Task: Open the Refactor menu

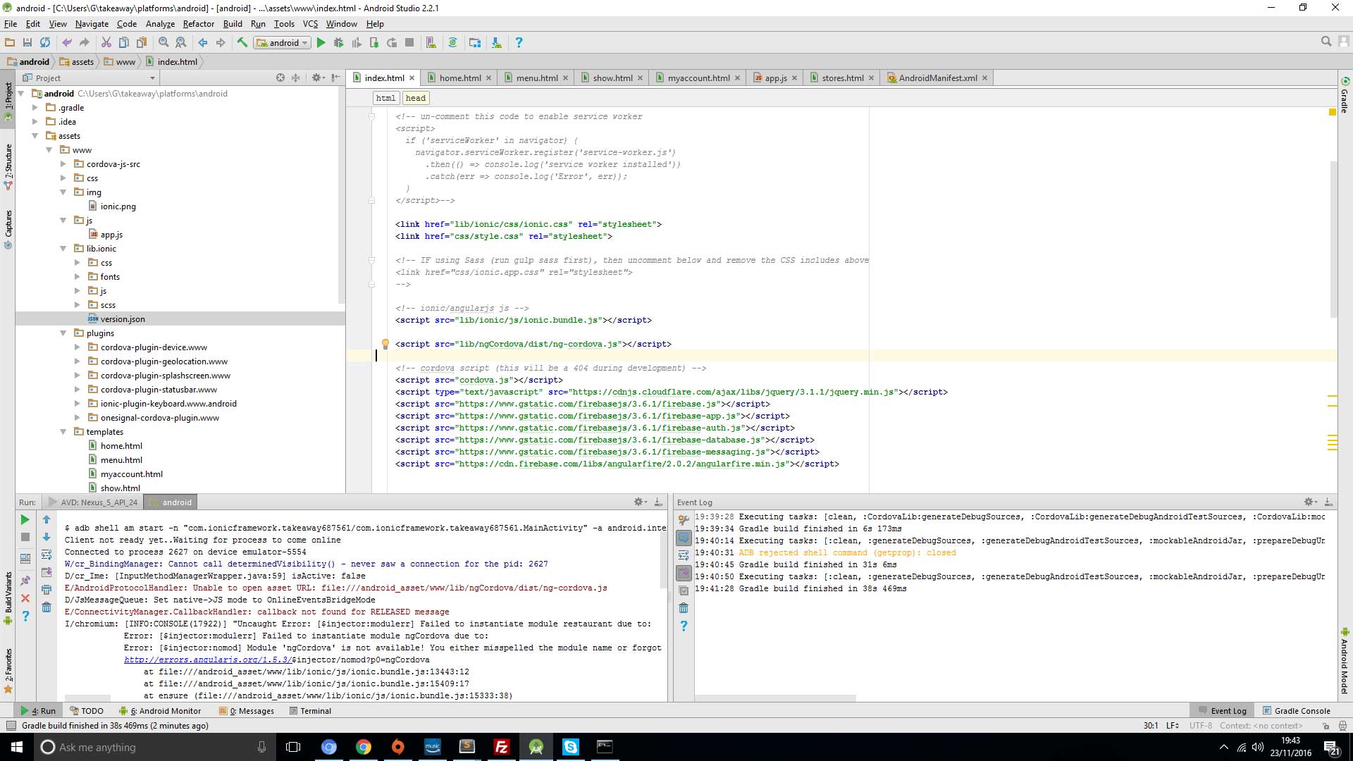Action: coord(198,24)
